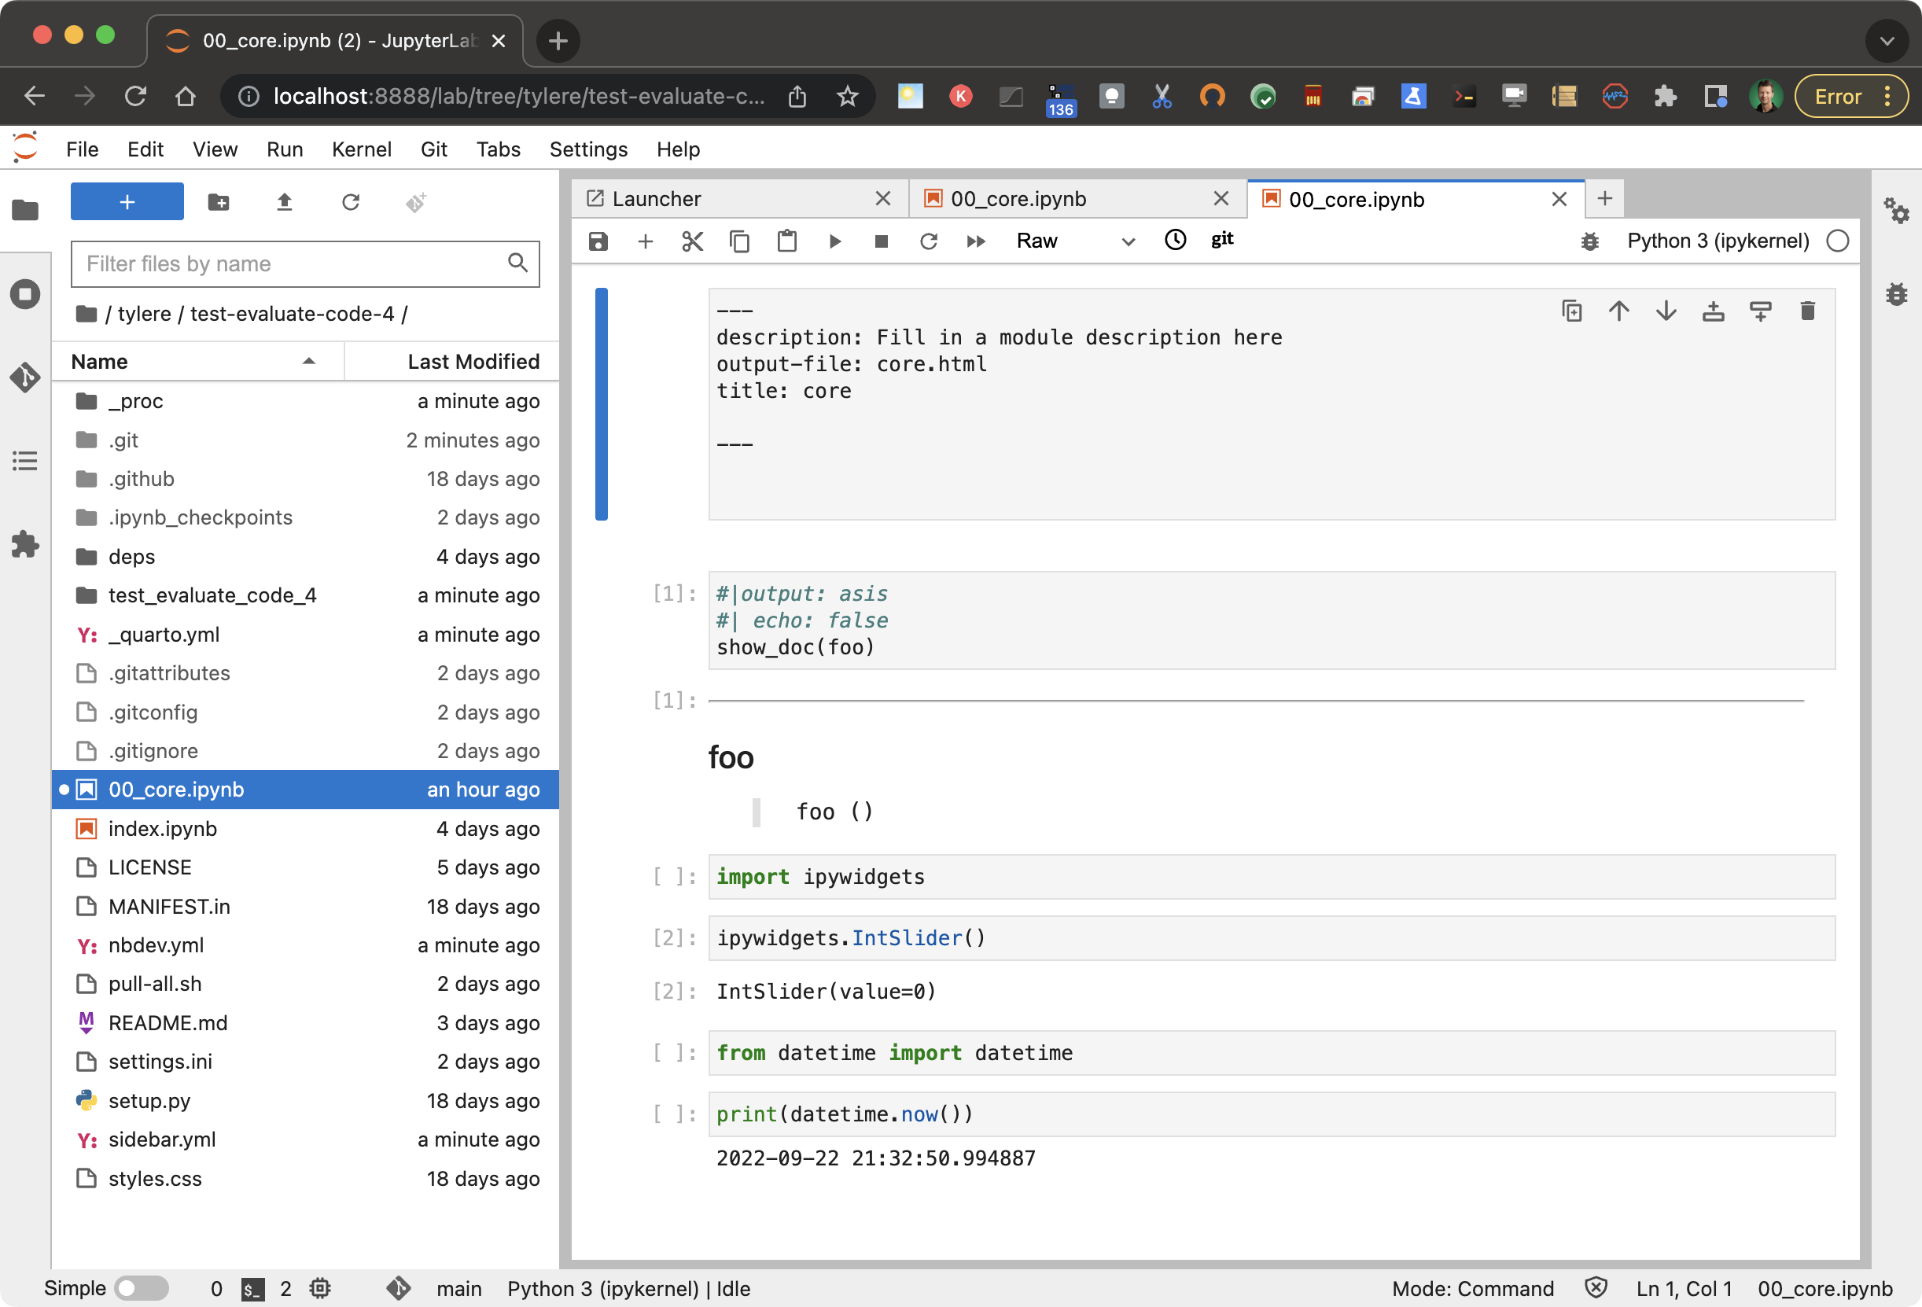
Task: Create new launcher with blue plus button
Action: (127, 201)
